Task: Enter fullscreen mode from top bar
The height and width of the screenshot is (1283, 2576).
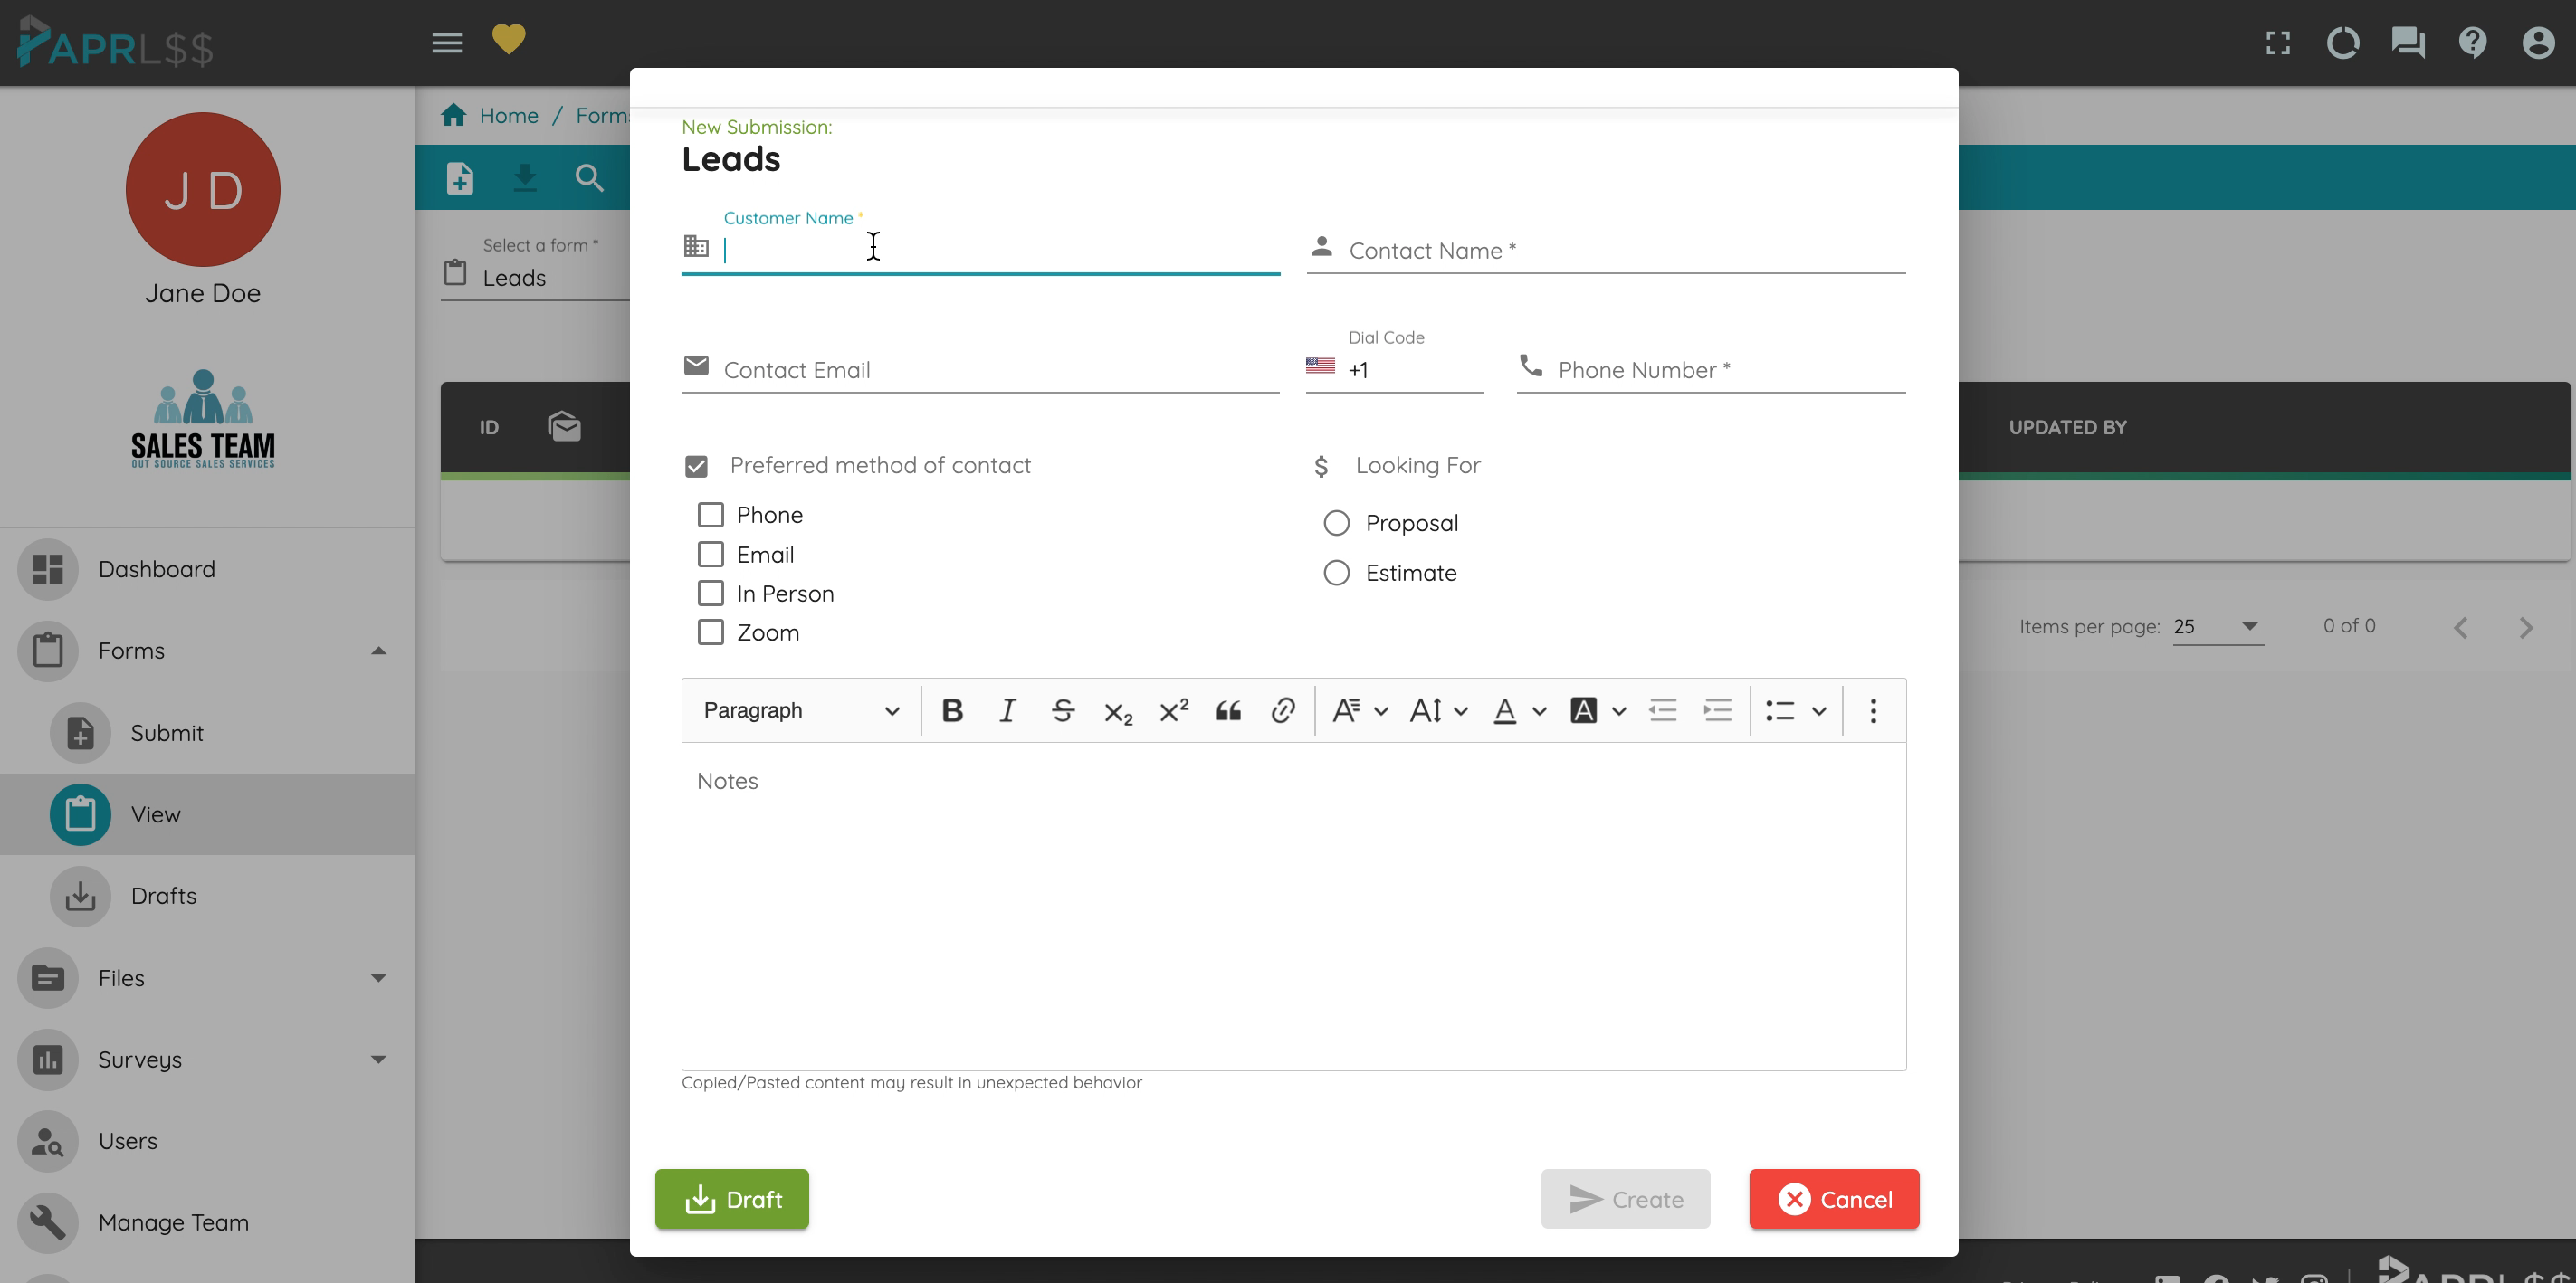Action: (2278, 43)
